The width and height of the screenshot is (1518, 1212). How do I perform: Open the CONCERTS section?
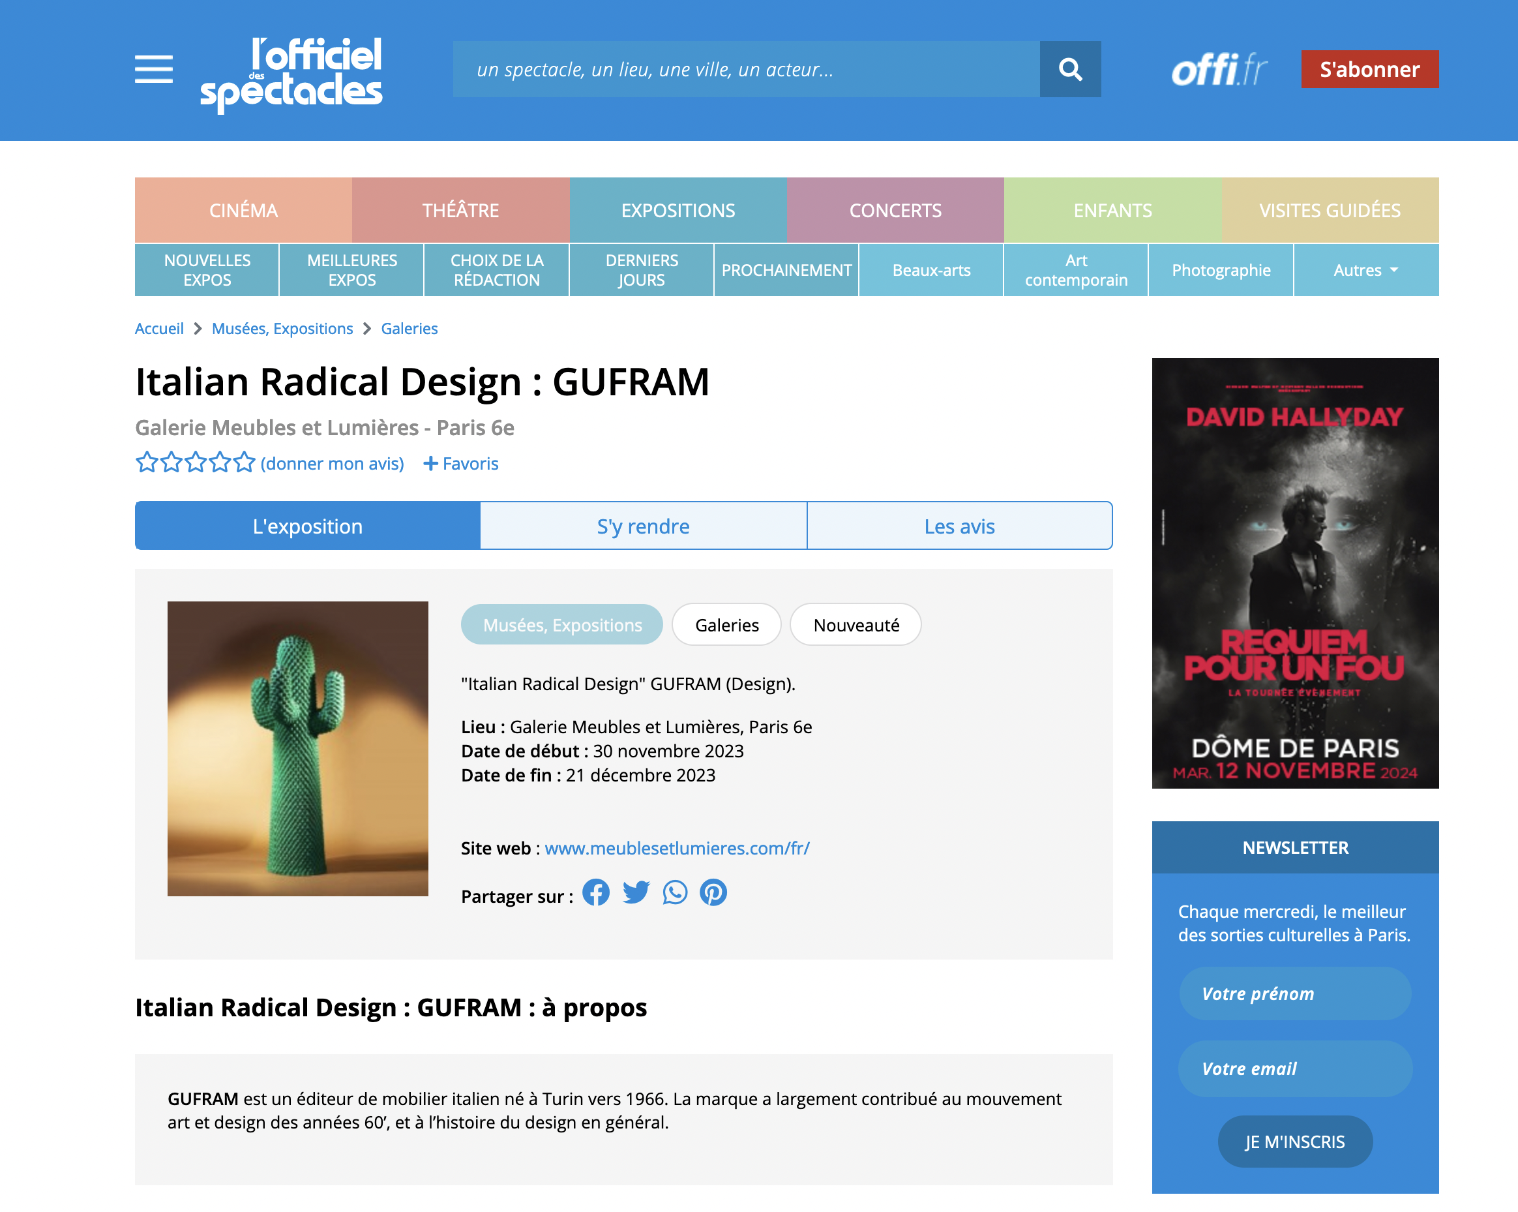click(x=895, y=211)
